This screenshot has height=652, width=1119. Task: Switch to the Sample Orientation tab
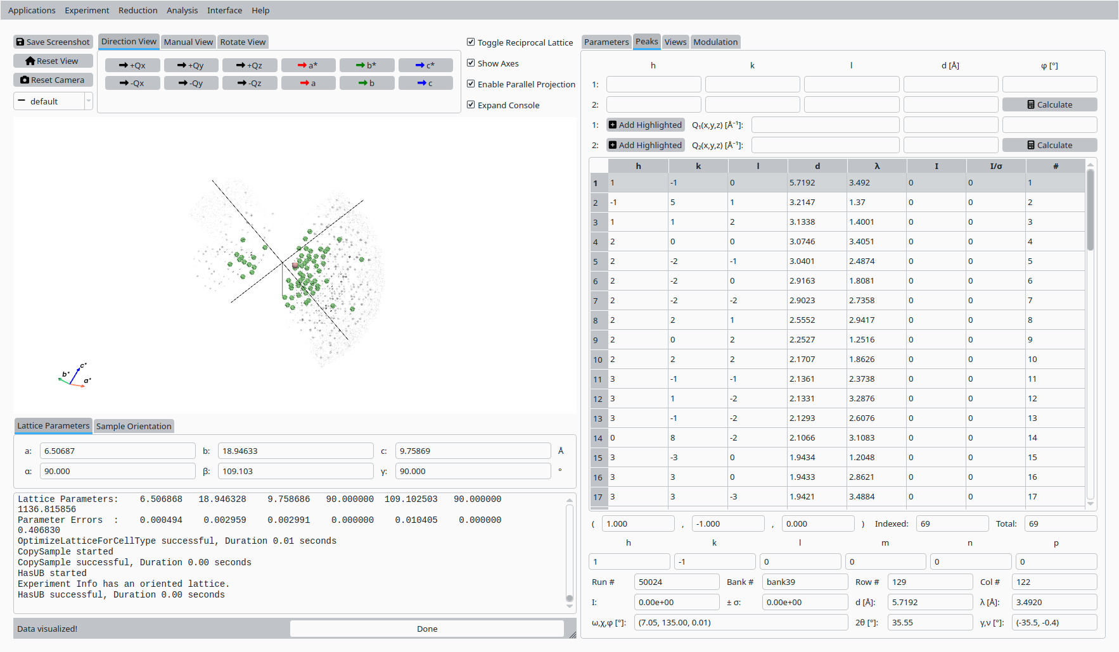tap(134, 426)
